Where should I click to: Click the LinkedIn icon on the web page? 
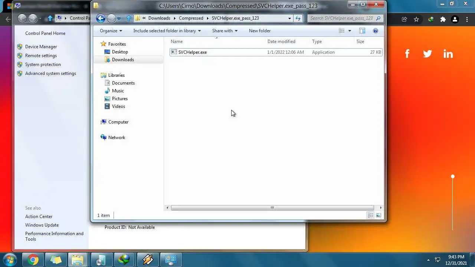(x=448, y=54)
